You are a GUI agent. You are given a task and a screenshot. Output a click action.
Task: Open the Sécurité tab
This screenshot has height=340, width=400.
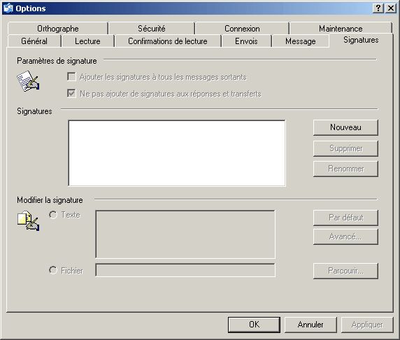click(152, 28)
